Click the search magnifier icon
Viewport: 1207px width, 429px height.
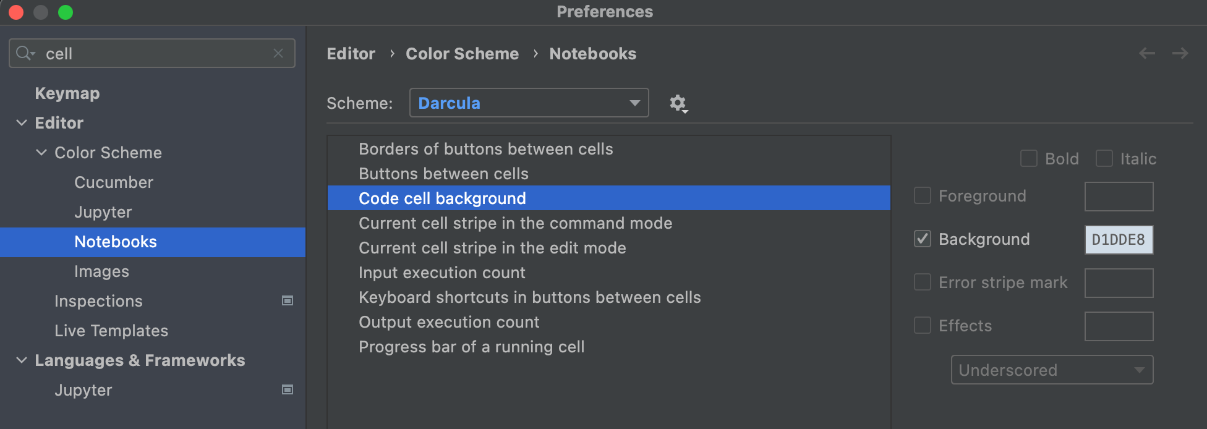click(25, 54)
